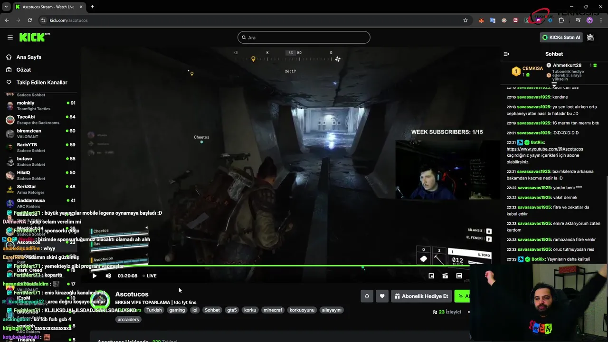Open the red fast-forward extension icon

pyautogui.click(x=515, y=20)
